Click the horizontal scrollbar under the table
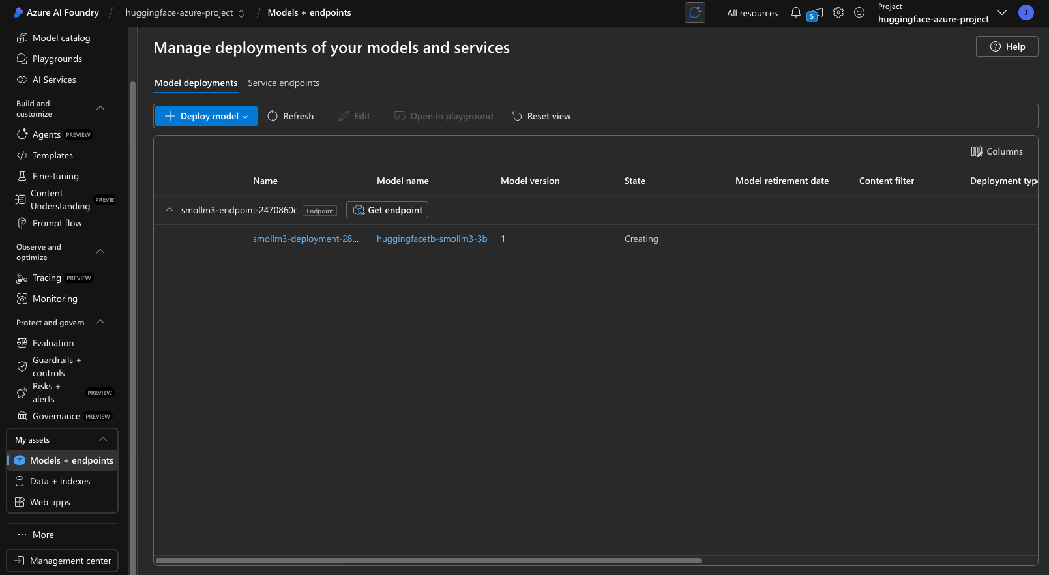The width and height of the screenshot is (1049, 575). pyautogui.click(x=428, y=561)
